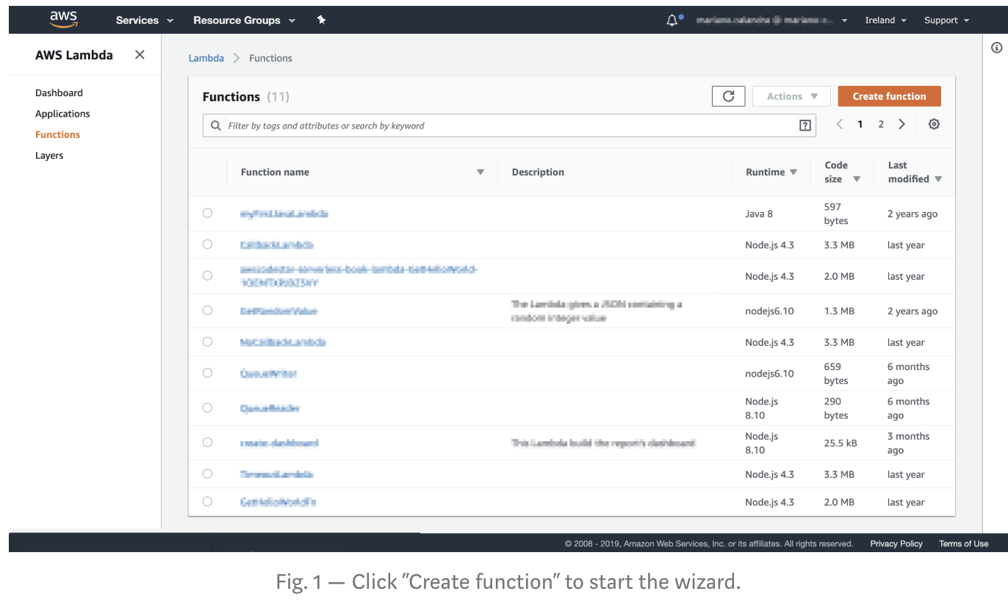Click the Create function button
Screen dimensions: 1008x605
click(889, 96)
